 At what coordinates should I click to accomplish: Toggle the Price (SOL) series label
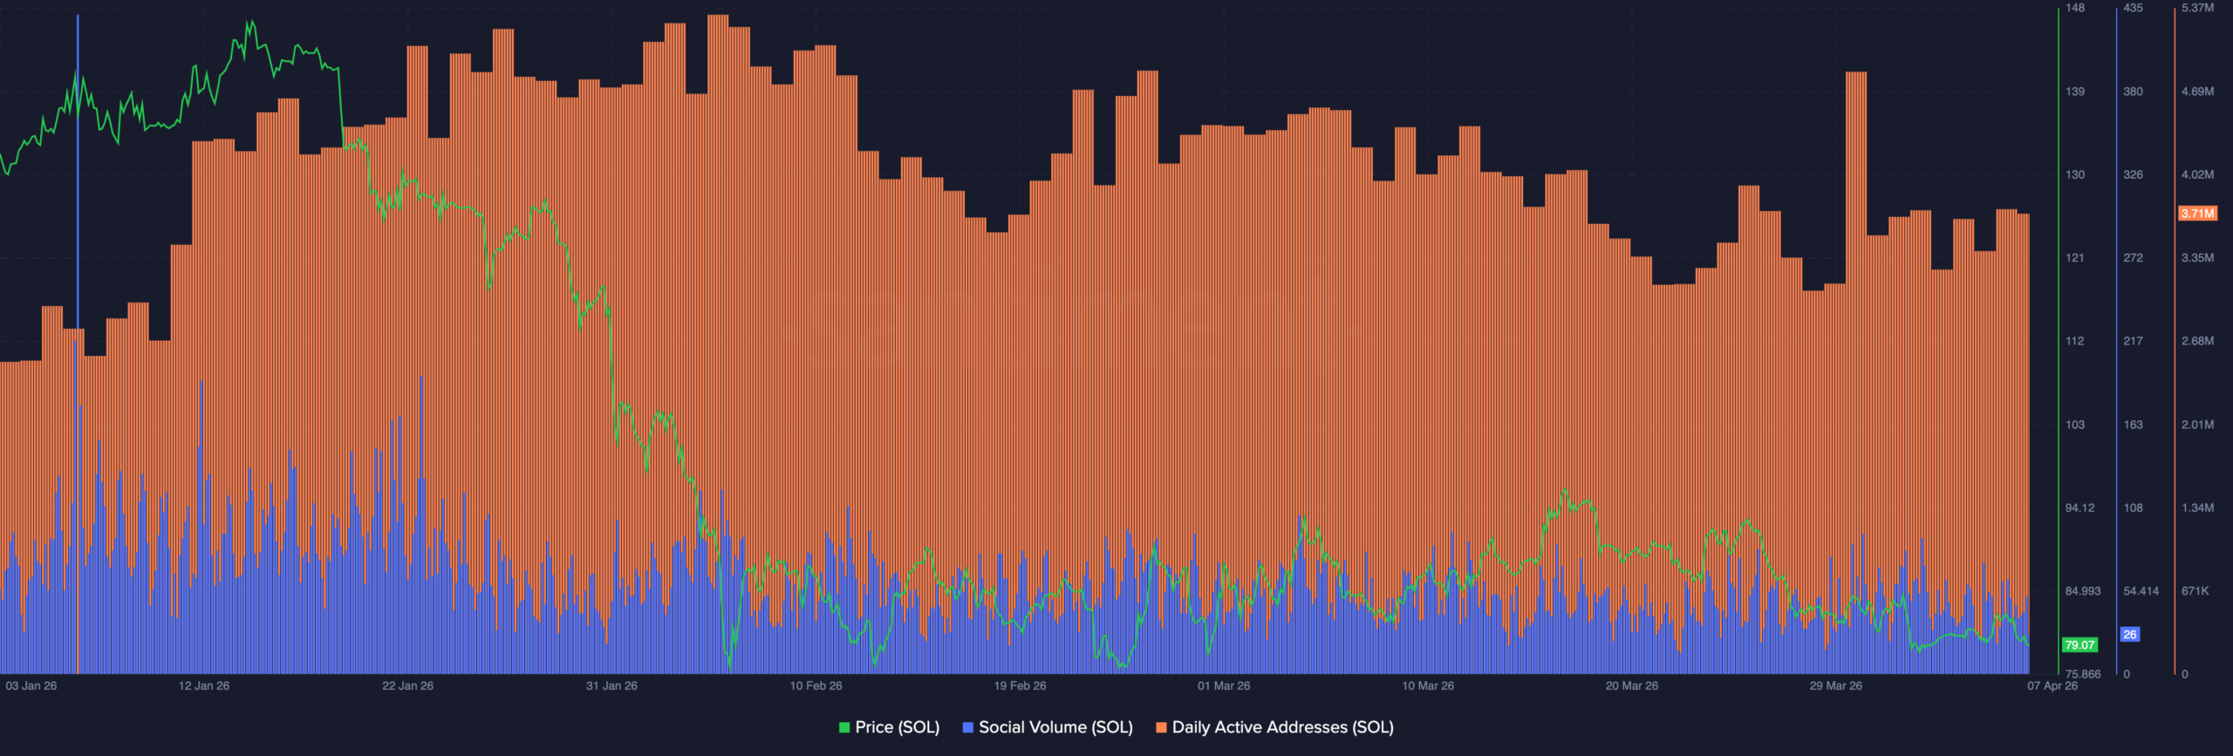(x=897, y=727)
